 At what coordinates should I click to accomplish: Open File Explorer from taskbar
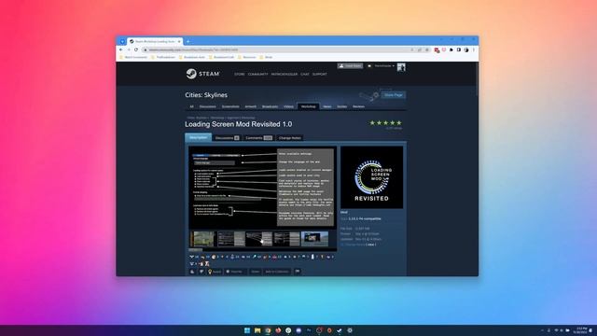point(257,330)
